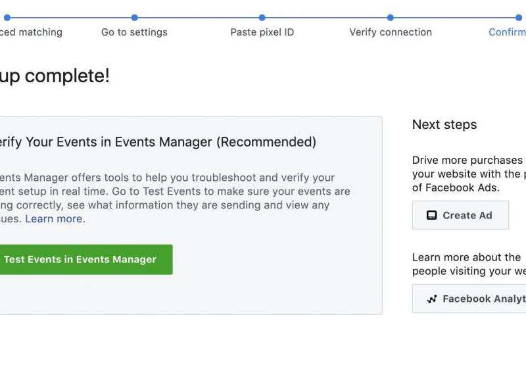Click the Create Ad button label
This screenshot has height=367, width=526.
467,215
